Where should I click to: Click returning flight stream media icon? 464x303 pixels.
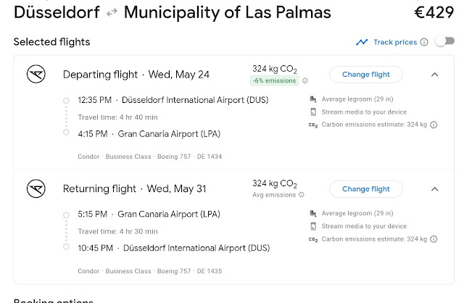(313, 226)
